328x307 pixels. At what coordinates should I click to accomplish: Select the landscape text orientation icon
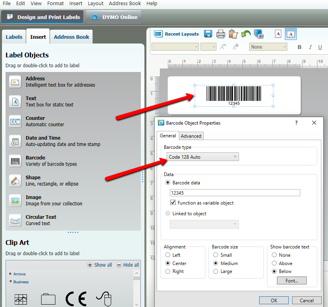(291, 34)
